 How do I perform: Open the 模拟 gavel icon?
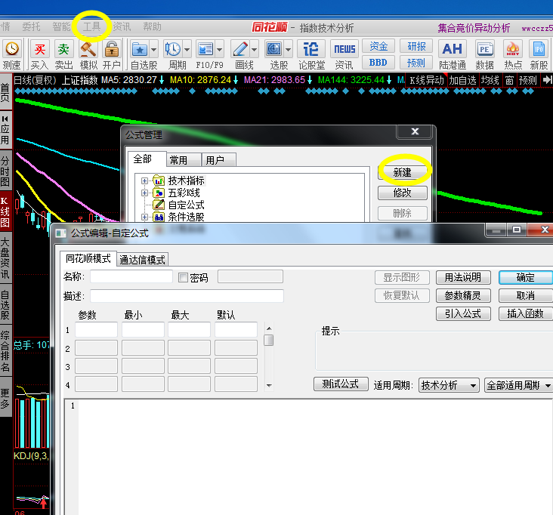[88, 49]
